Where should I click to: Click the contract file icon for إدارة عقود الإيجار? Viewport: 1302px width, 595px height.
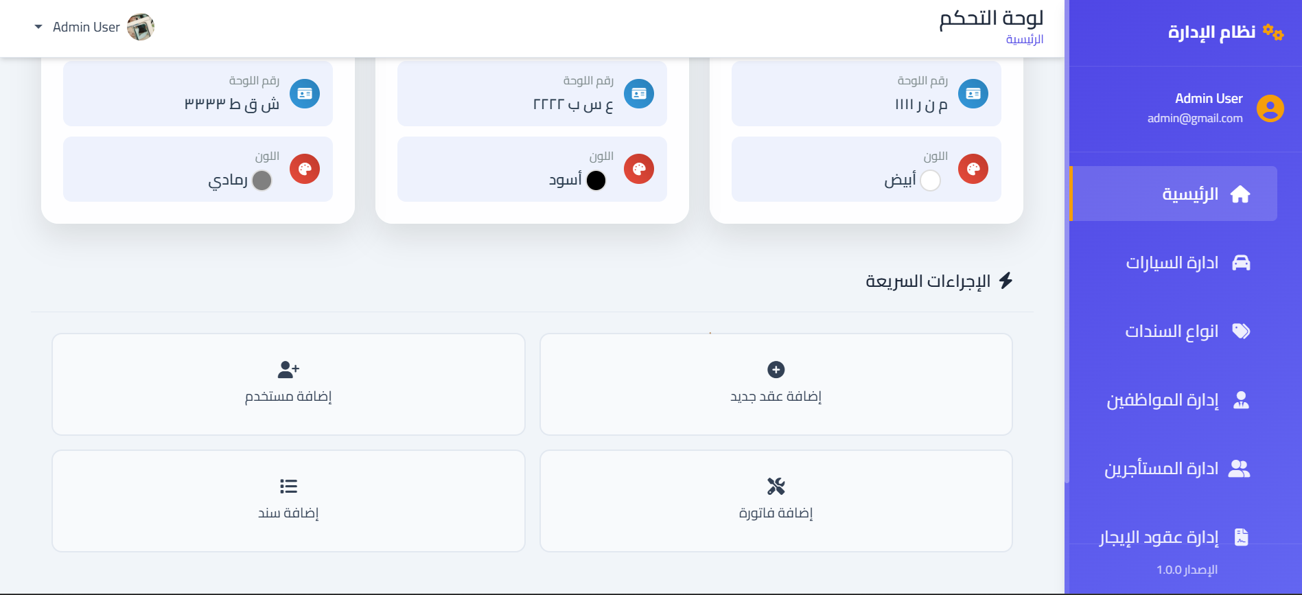pos(1240,537)
